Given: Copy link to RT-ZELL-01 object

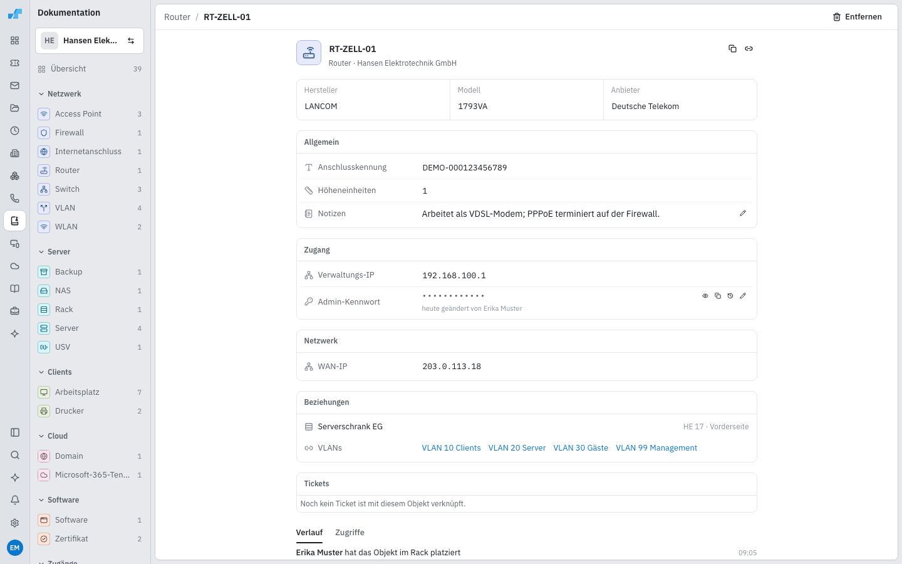Looking at the screenshot, I should pyautogui.click(x=749, y=49).
